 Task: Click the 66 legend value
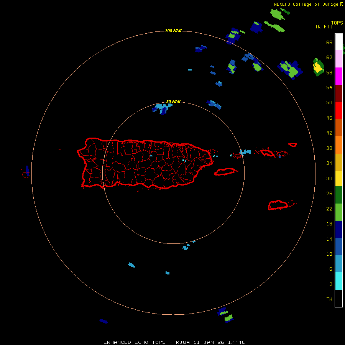(329, 42)
